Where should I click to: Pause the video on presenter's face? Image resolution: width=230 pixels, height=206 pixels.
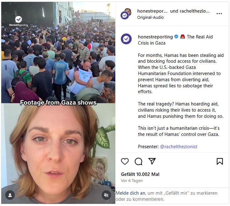[x=58, y=154]
